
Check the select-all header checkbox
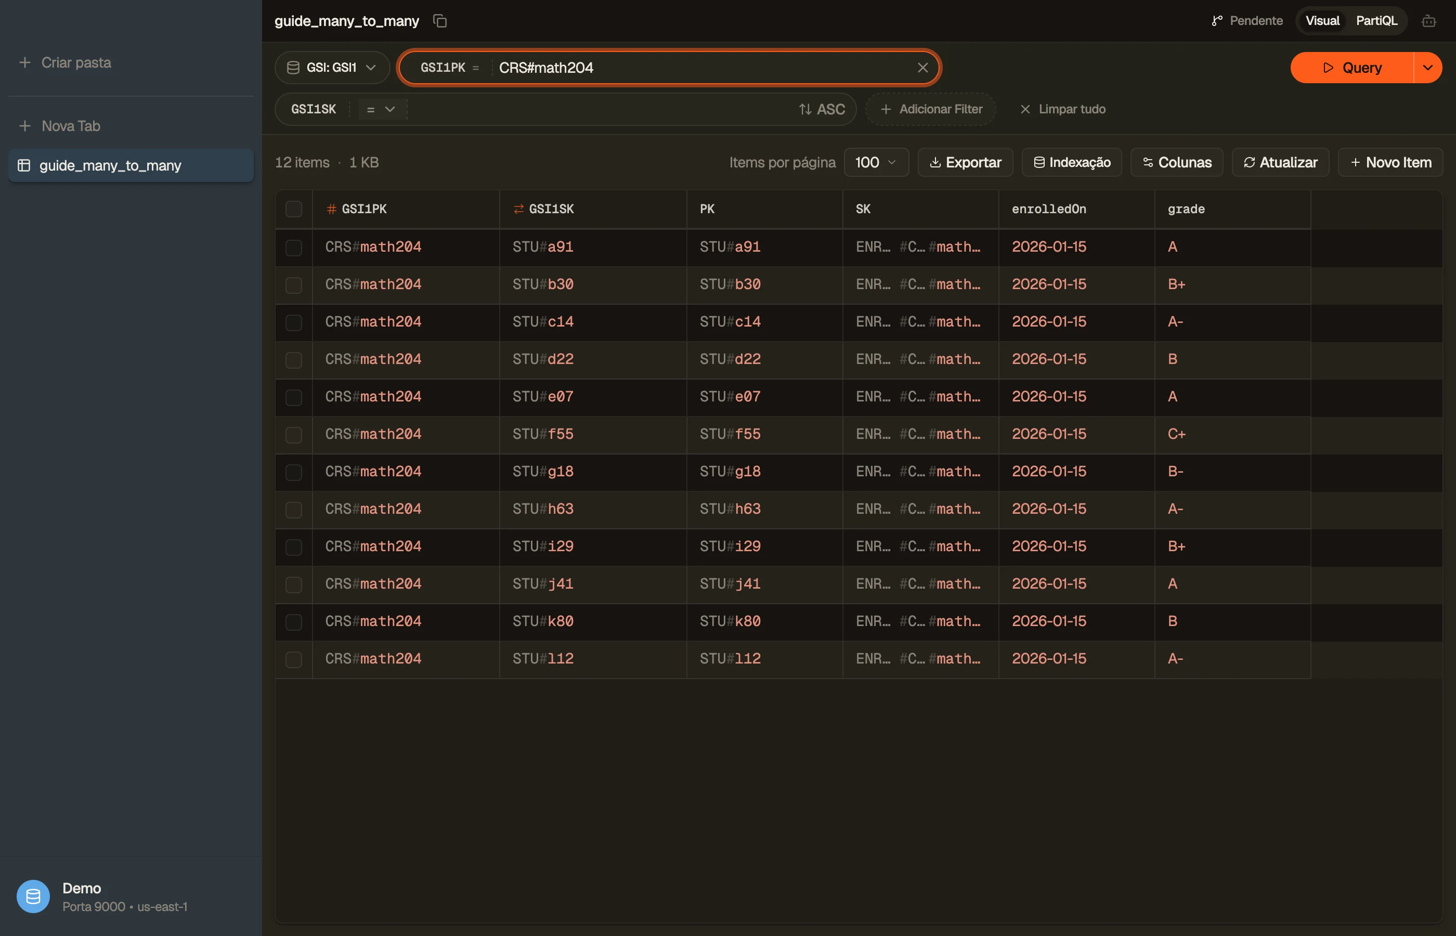pyautogui.click(x=293, y=209)
